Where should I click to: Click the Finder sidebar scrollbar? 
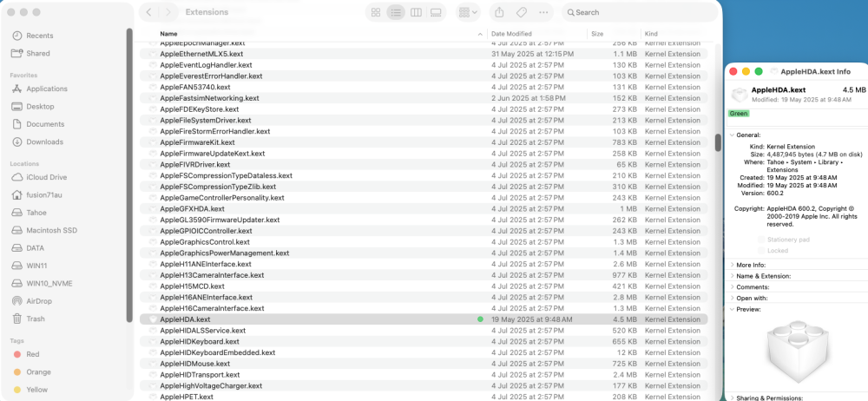[129, 174]
